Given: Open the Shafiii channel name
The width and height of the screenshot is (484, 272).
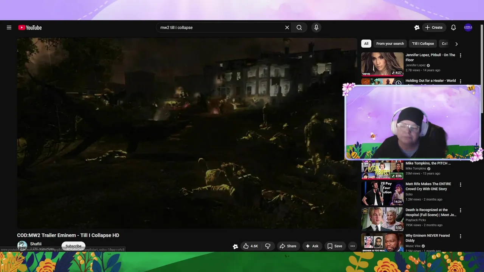Looking at the screenshot, I should pyautogui.click(x=36, y=244).
